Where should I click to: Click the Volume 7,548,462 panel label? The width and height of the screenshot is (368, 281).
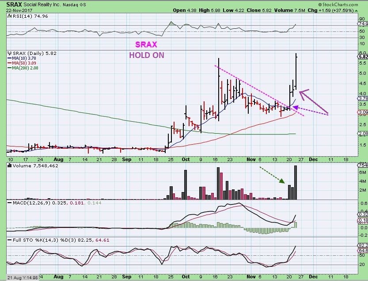(35, 166)
